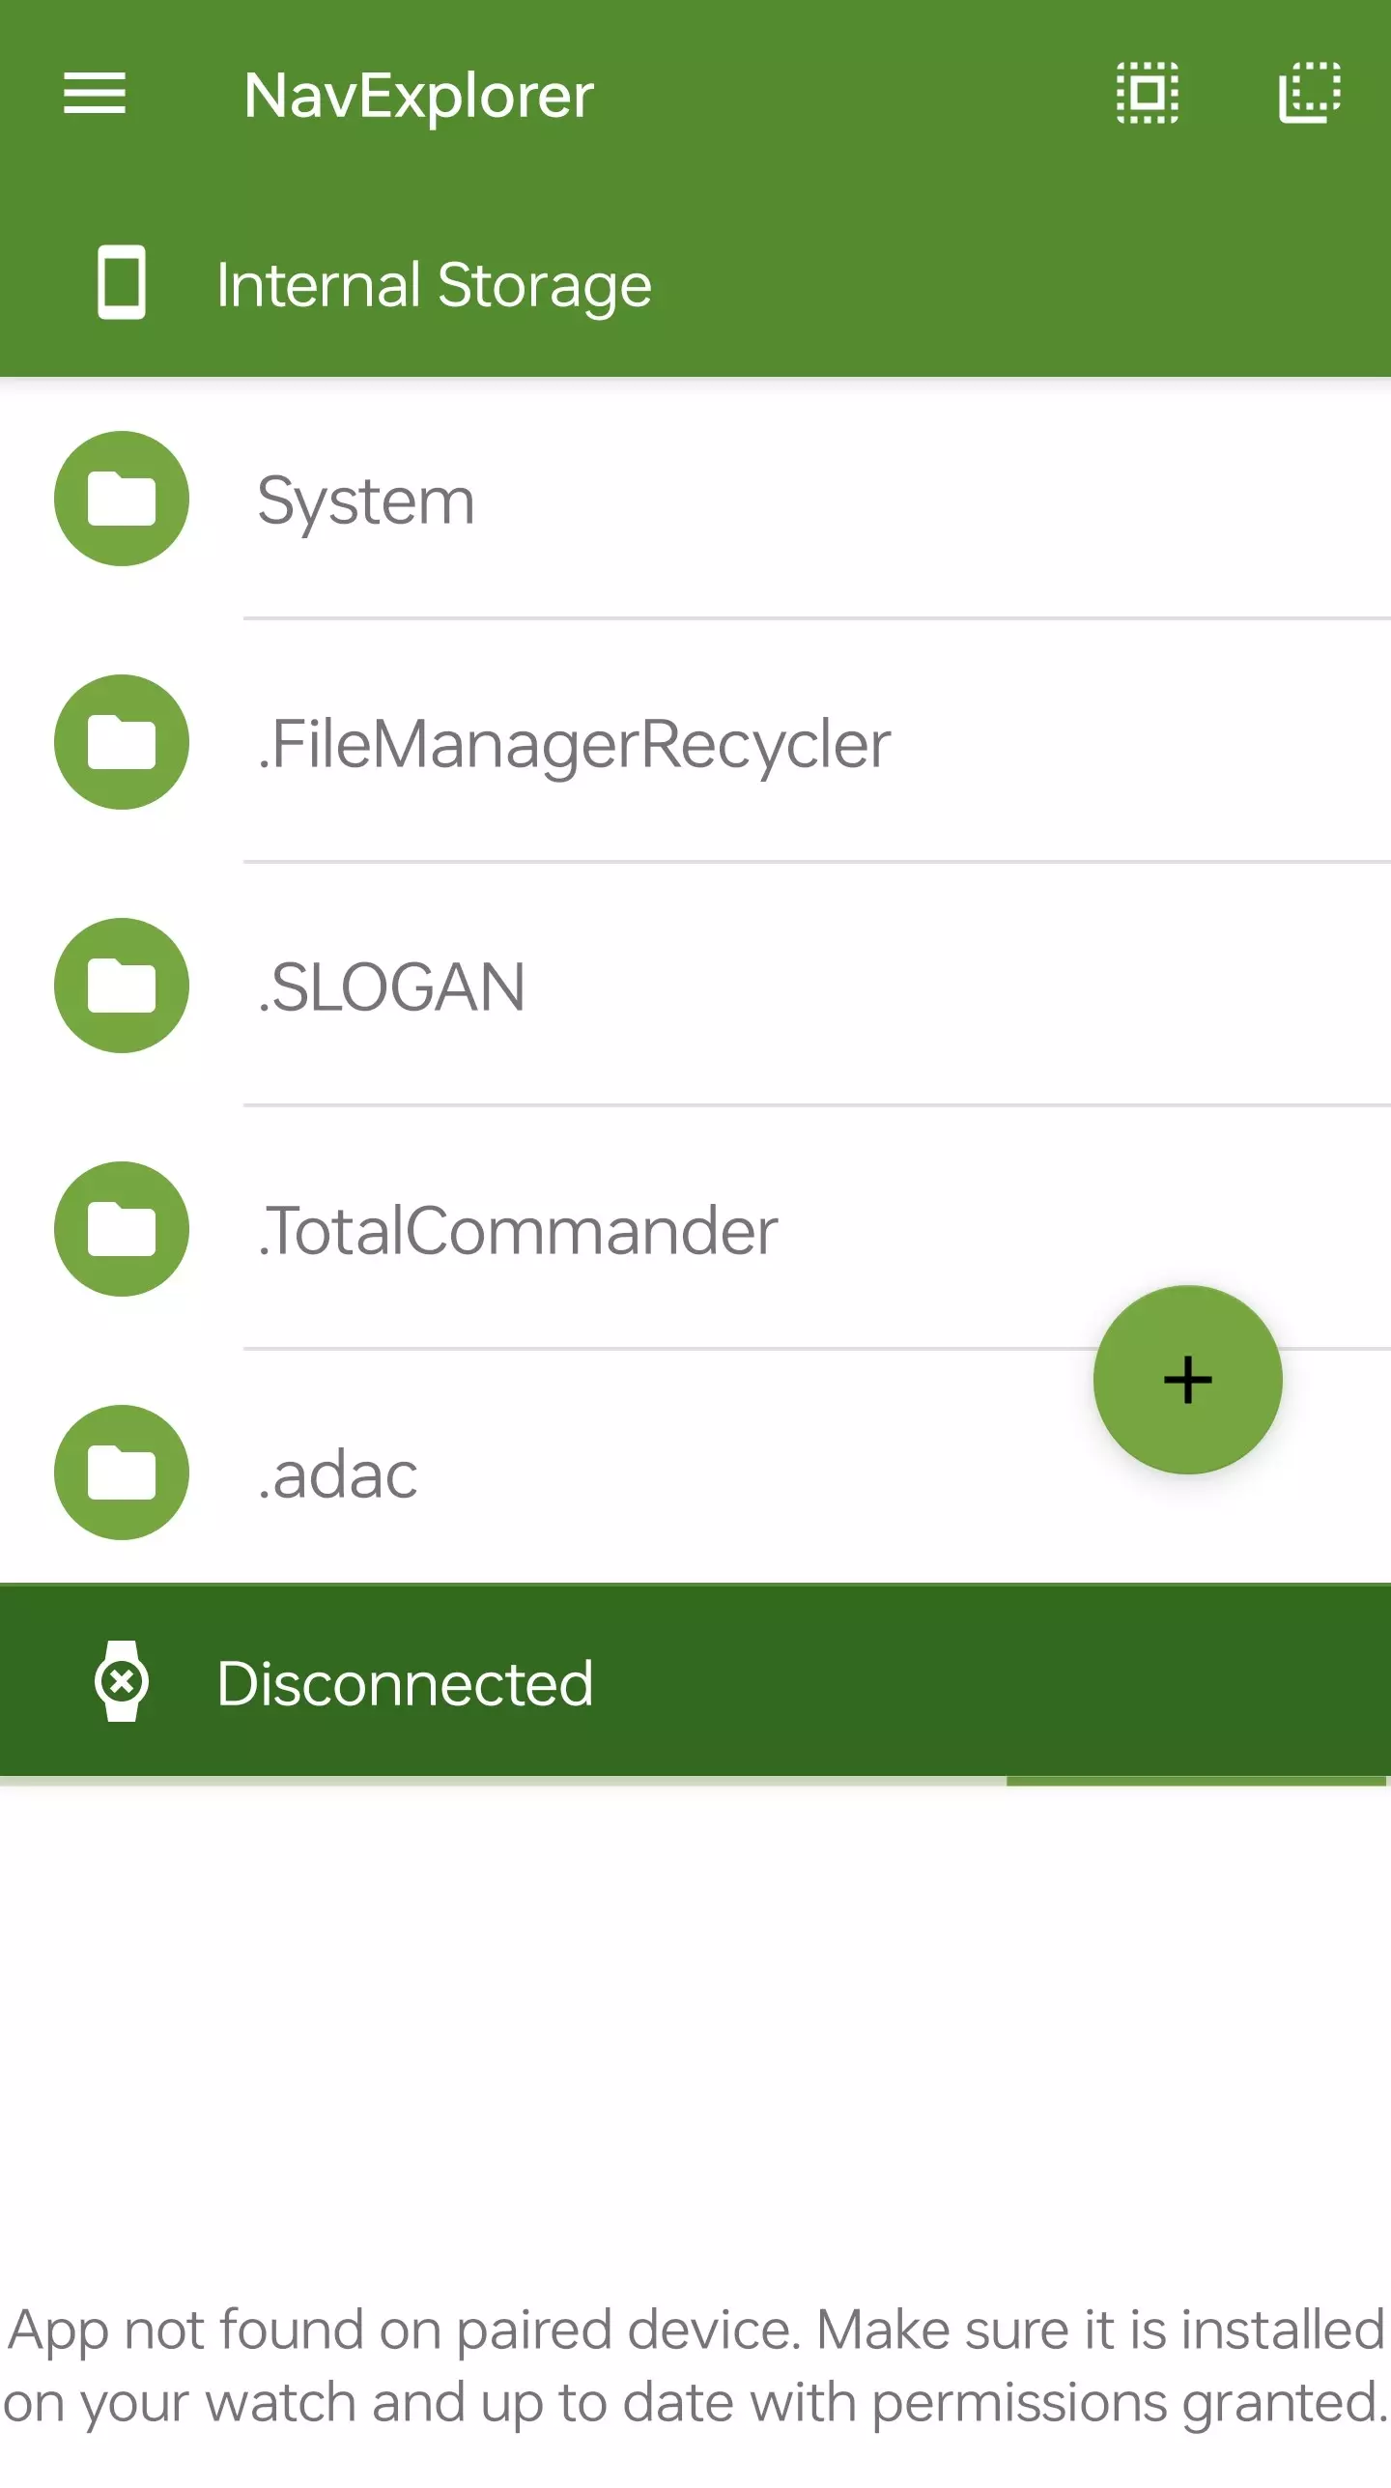The height and width of the screenshot is (2488, 1391).
Task: Click the .adac folder icon
Action: point(122,1473)
